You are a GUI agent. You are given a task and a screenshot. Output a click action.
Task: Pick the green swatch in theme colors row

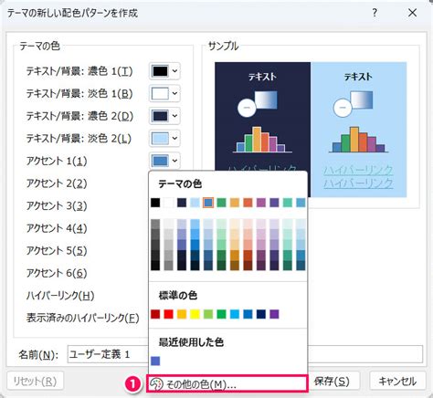[221, 203]
